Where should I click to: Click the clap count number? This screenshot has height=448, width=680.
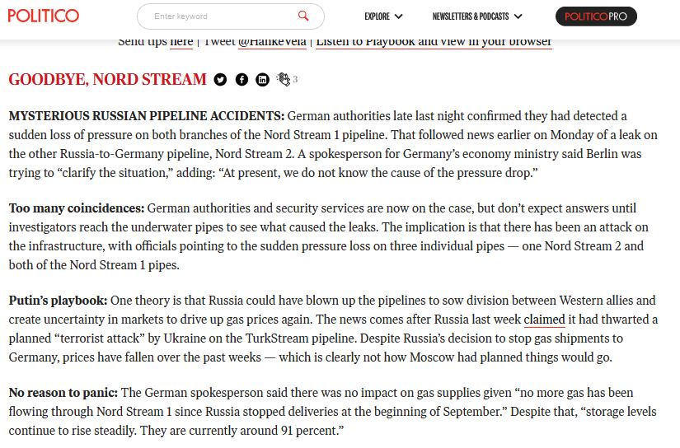tap(295, 80)
